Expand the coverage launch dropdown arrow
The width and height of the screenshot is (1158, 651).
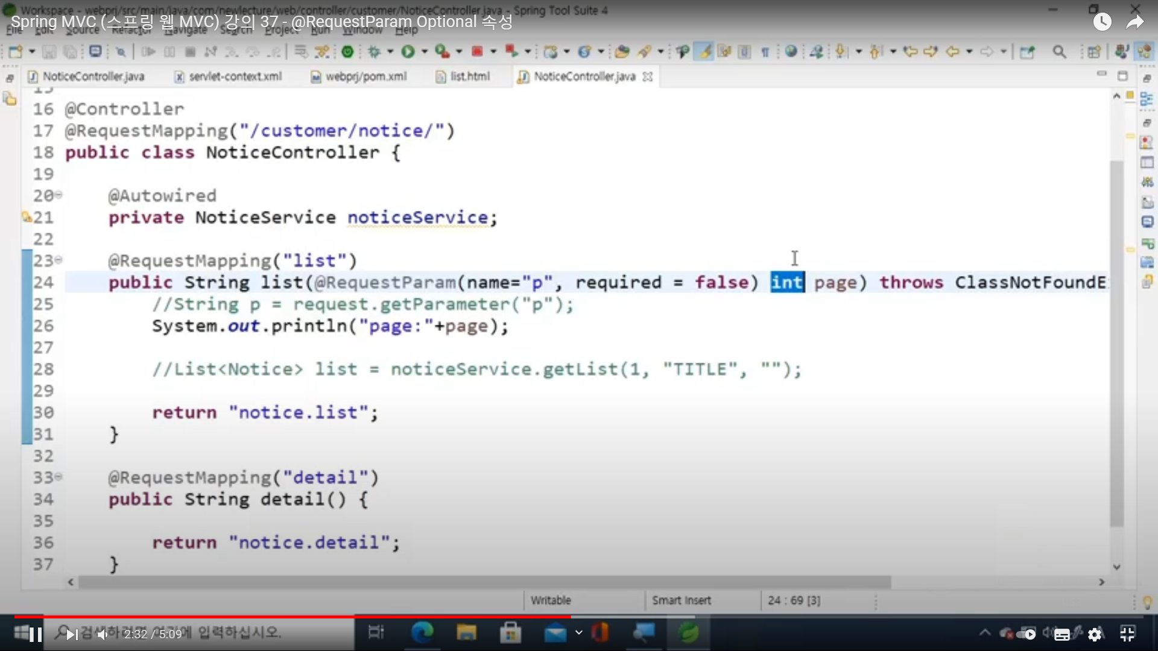click(459, 52)
